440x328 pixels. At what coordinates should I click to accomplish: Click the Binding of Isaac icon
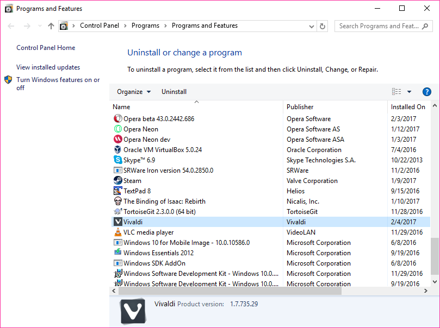(118, 201)
